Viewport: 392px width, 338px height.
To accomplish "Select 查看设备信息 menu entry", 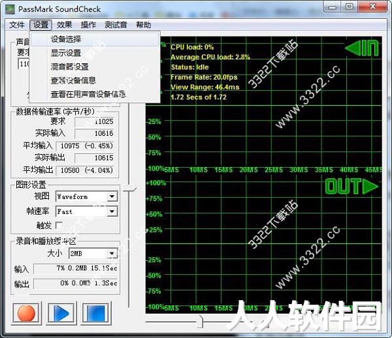I will [x=95, y=80].
